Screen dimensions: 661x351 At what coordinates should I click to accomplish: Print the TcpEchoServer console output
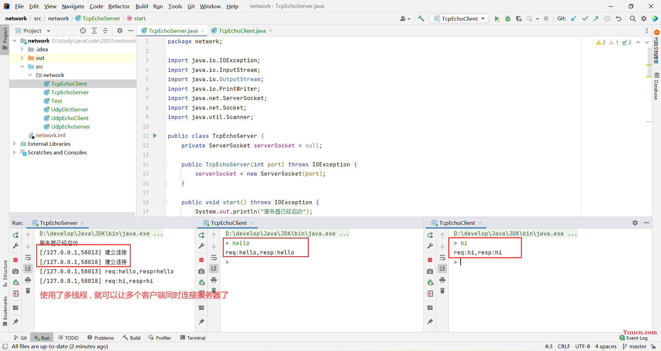pos(28,280)
